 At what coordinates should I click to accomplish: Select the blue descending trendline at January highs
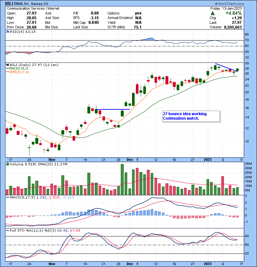226,68
